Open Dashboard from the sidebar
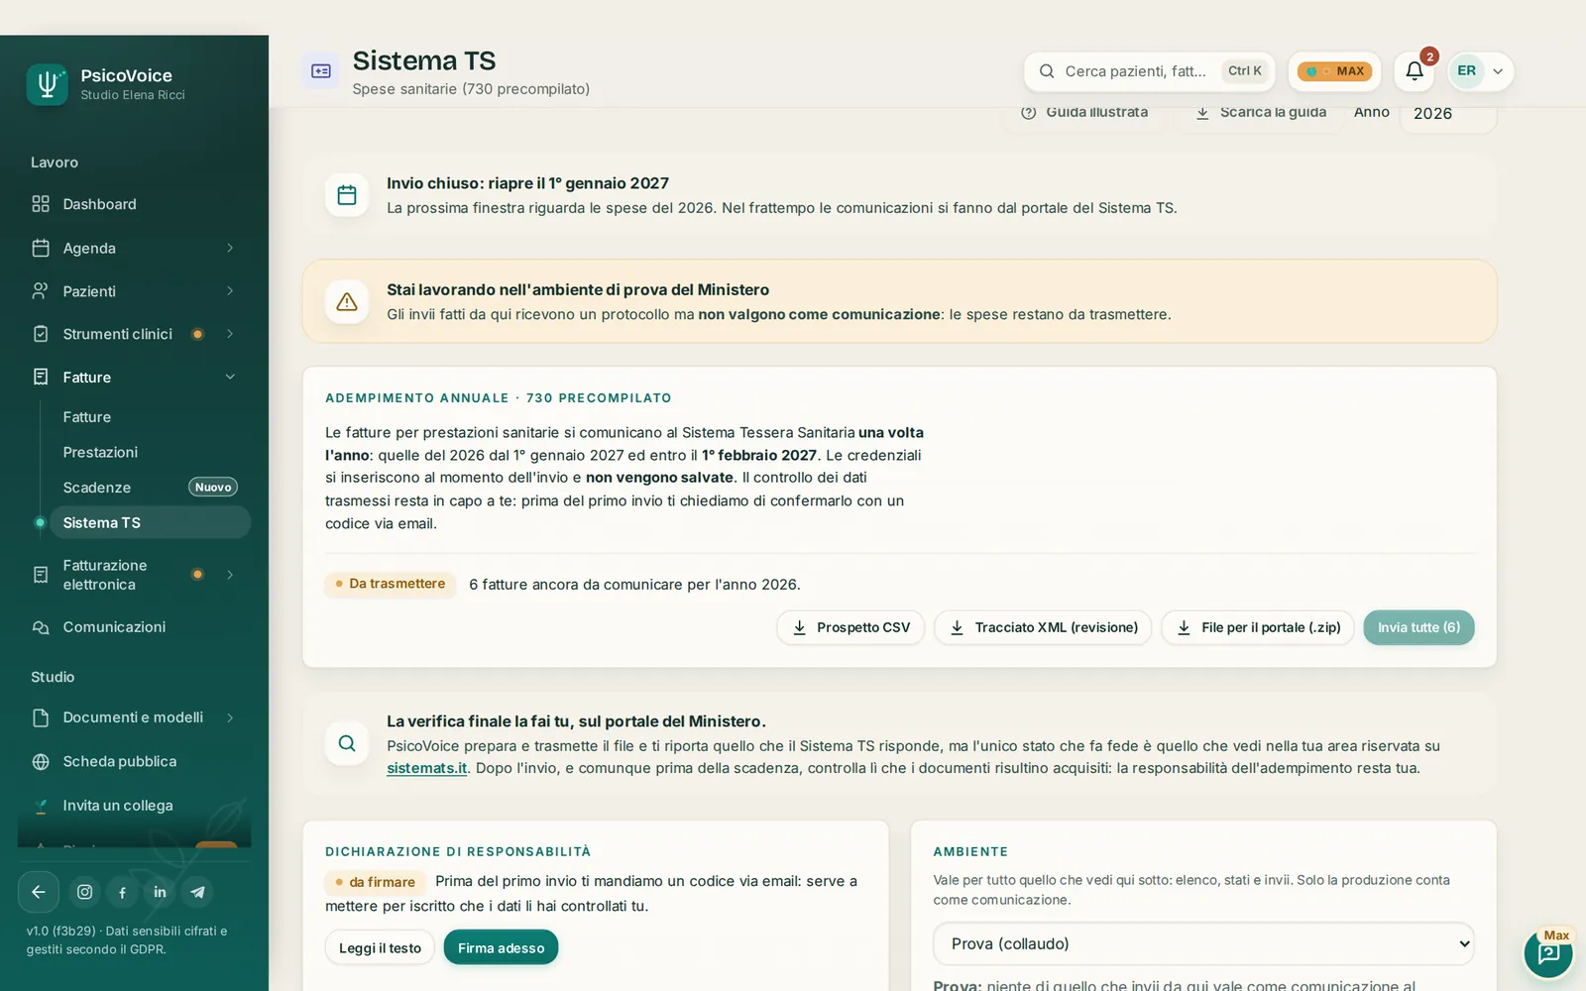 [x=134, y=204]
